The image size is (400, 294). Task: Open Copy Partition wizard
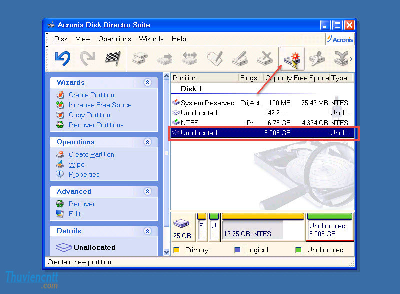pyautogui.click(x=89, y=115)
